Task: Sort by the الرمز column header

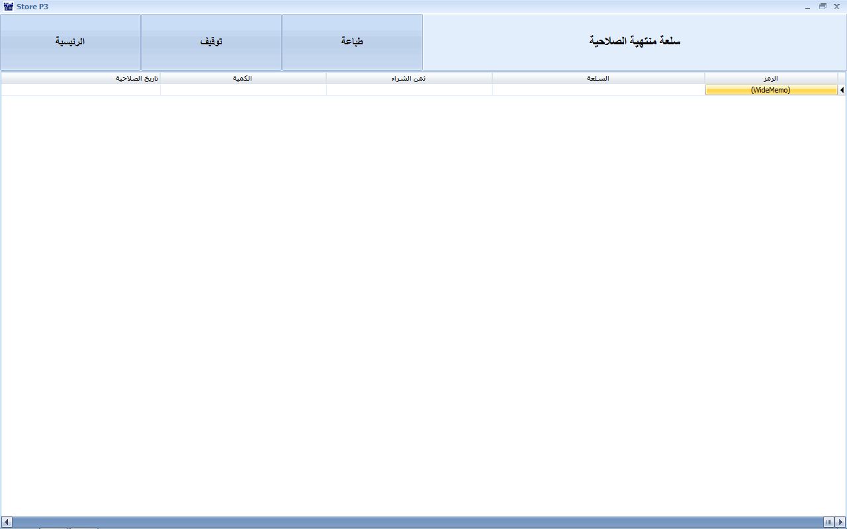Action: (x=770, y=78)
